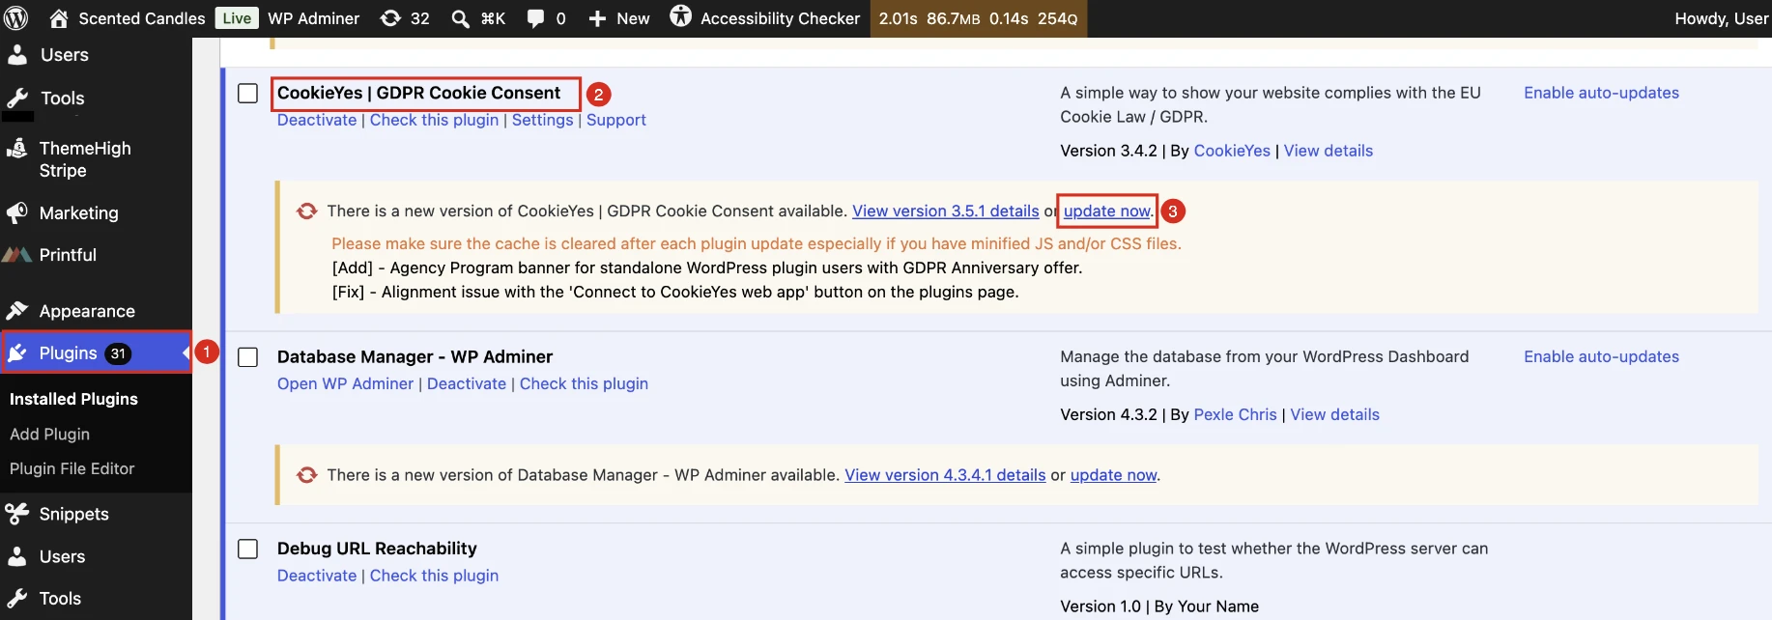Select Add Plugin submenu item
This screenshot has width=1772, height=620.
(x=49, y=434)
